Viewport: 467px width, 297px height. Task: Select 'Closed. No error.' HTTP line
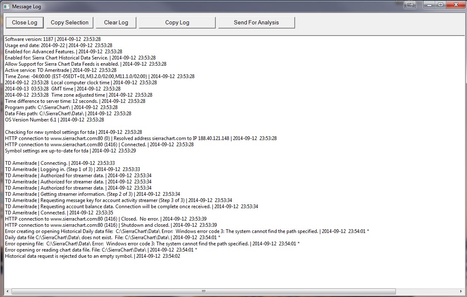pos(106,220)
